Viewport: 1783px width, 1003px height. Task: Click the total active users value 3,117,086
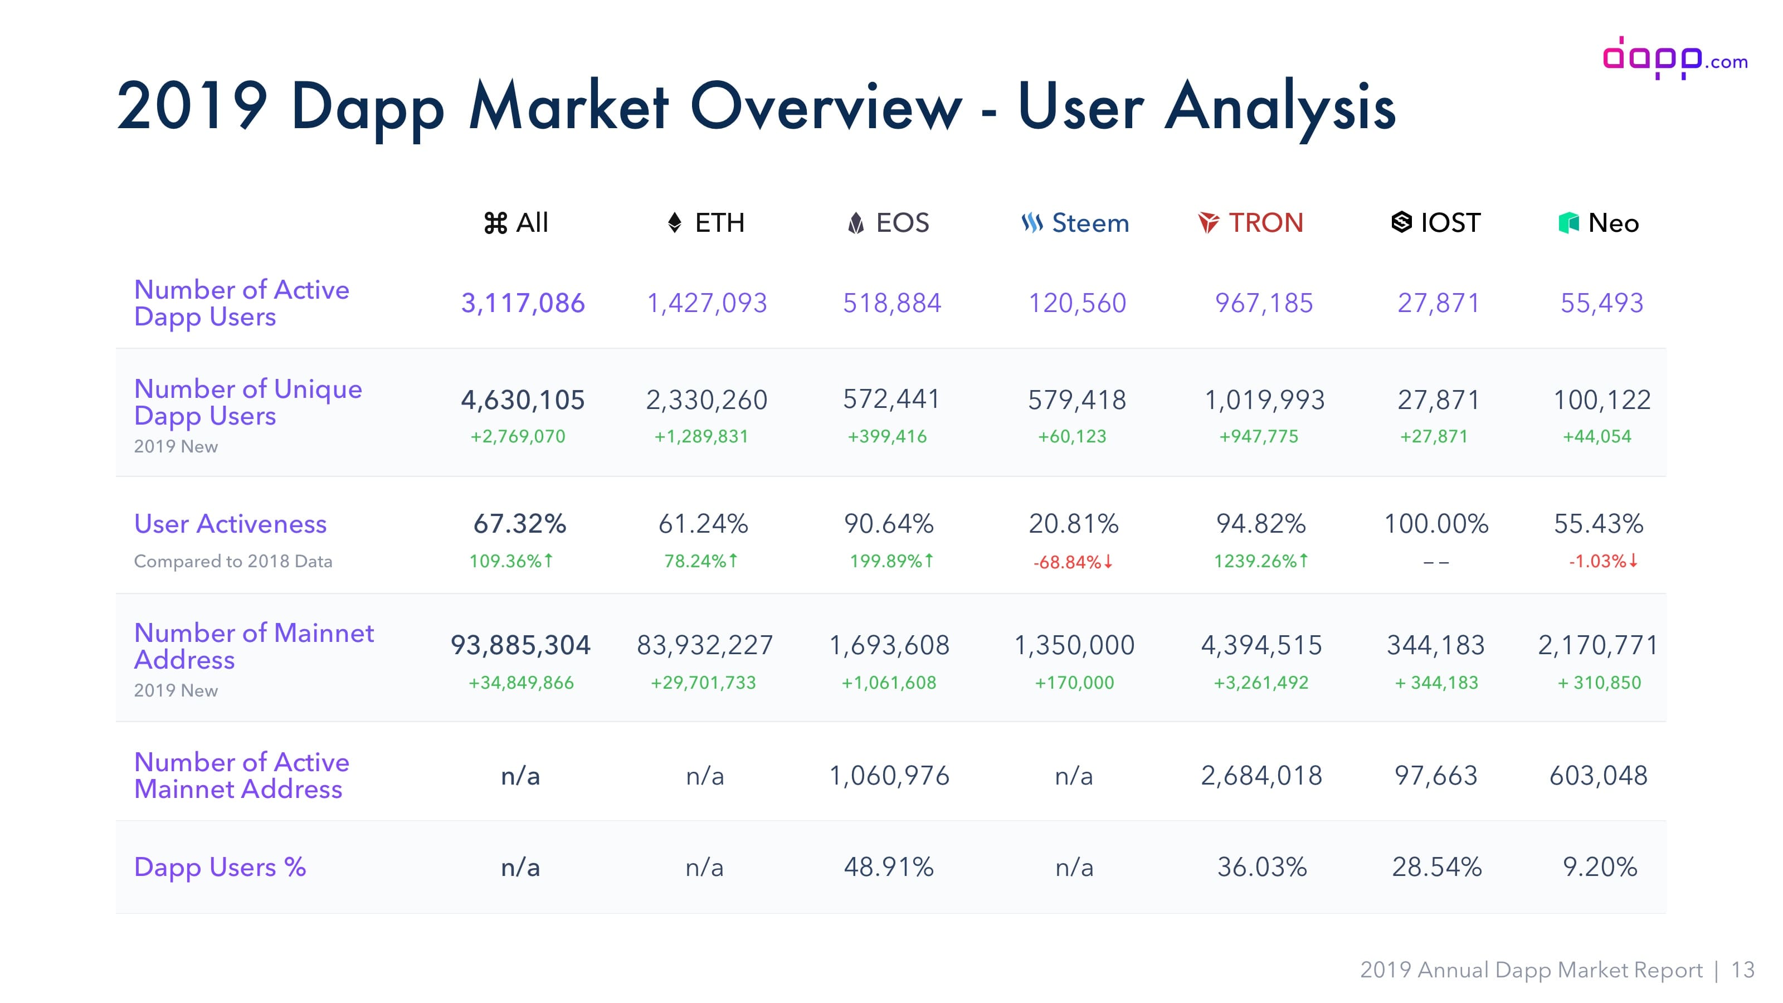click(523, 303)
